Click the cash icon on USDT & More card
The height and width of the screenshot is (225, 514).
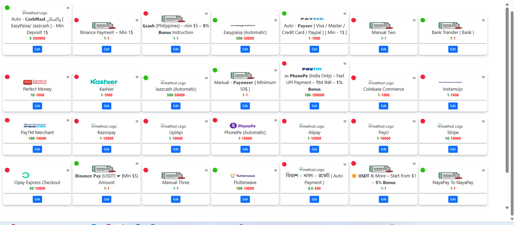(381, 169)
